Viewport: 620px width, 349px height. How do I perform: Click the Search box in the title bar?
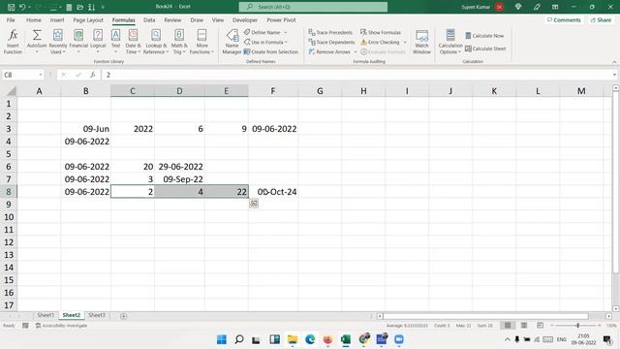click(x=313, y=7)
